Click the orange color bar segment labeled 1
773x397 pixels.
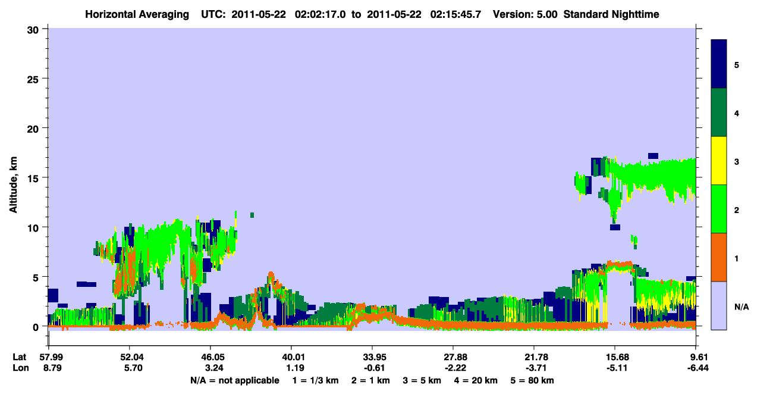pos(719,257)
